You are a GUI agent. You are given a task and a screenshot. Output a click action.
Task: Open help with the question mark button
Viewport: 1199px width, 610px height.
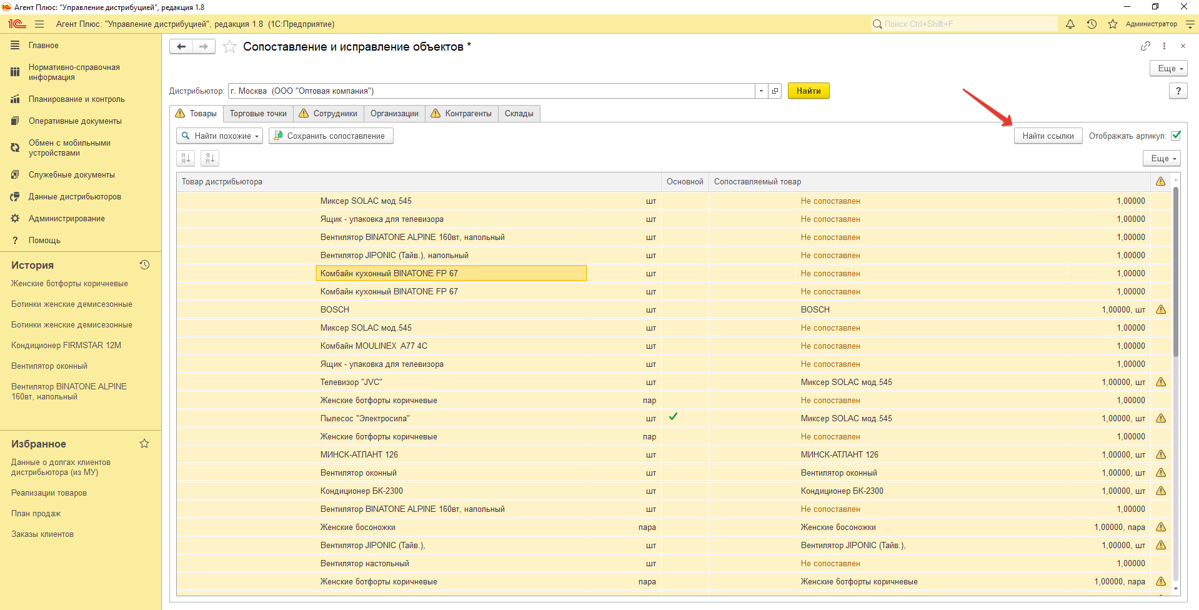(x=1178, y=91)
